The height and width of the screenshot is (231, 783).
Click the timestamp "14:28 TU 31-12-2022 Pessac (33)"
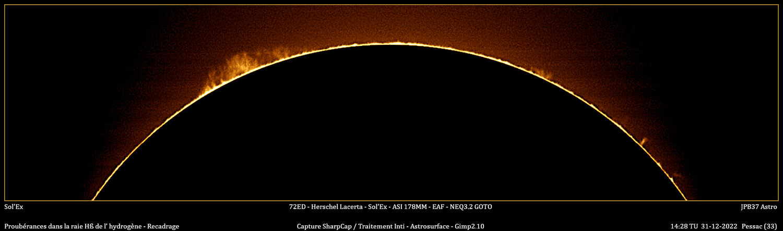(723, 226)
